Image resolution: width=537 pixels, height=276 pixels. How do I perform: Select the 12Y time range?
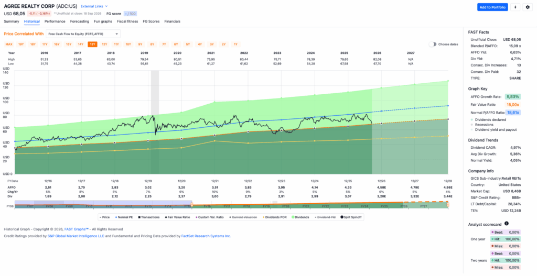104,44
